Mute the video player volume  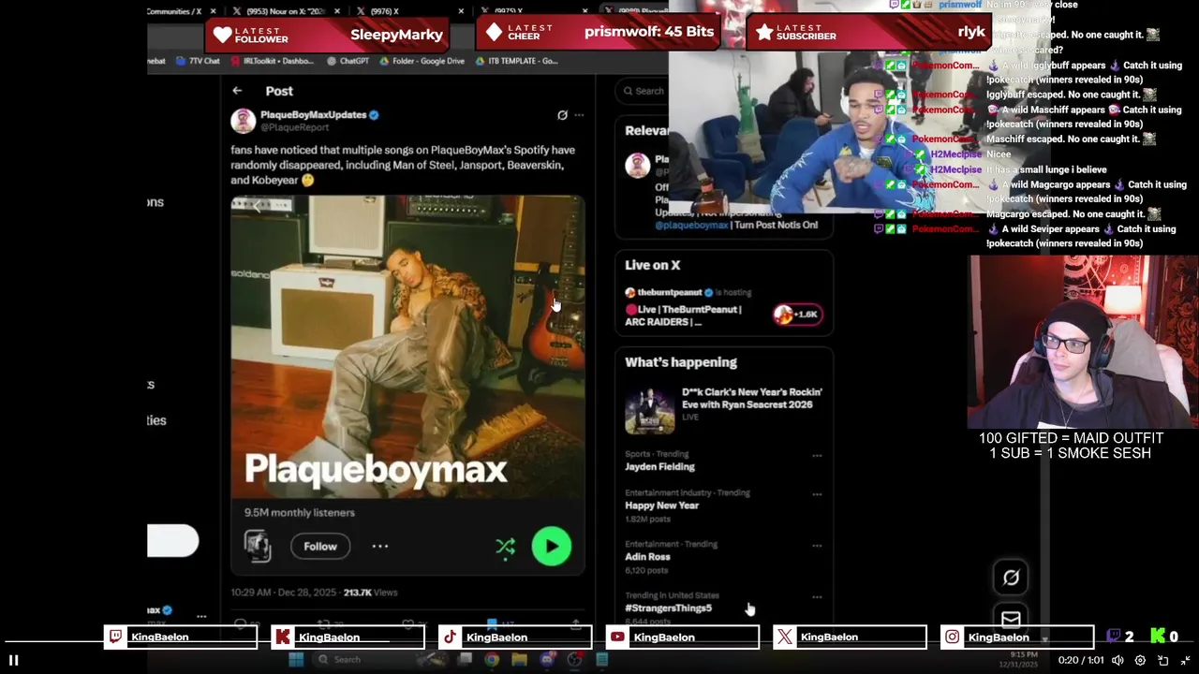[1118, 660]
